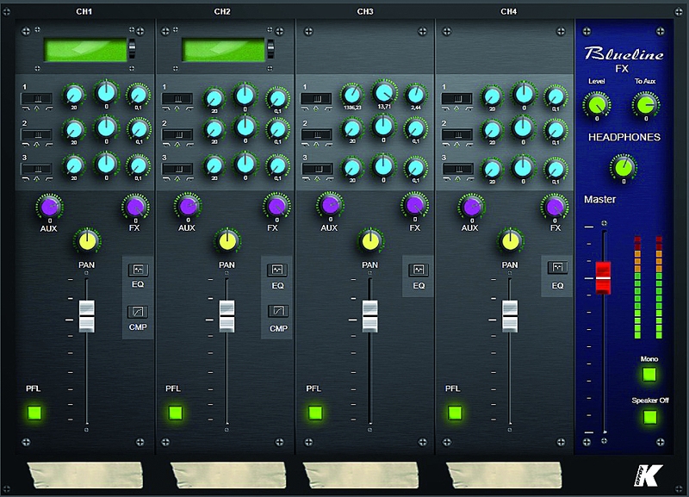
Task: Click the yellow CH2 PAN knob
Action: coord(227,241)
